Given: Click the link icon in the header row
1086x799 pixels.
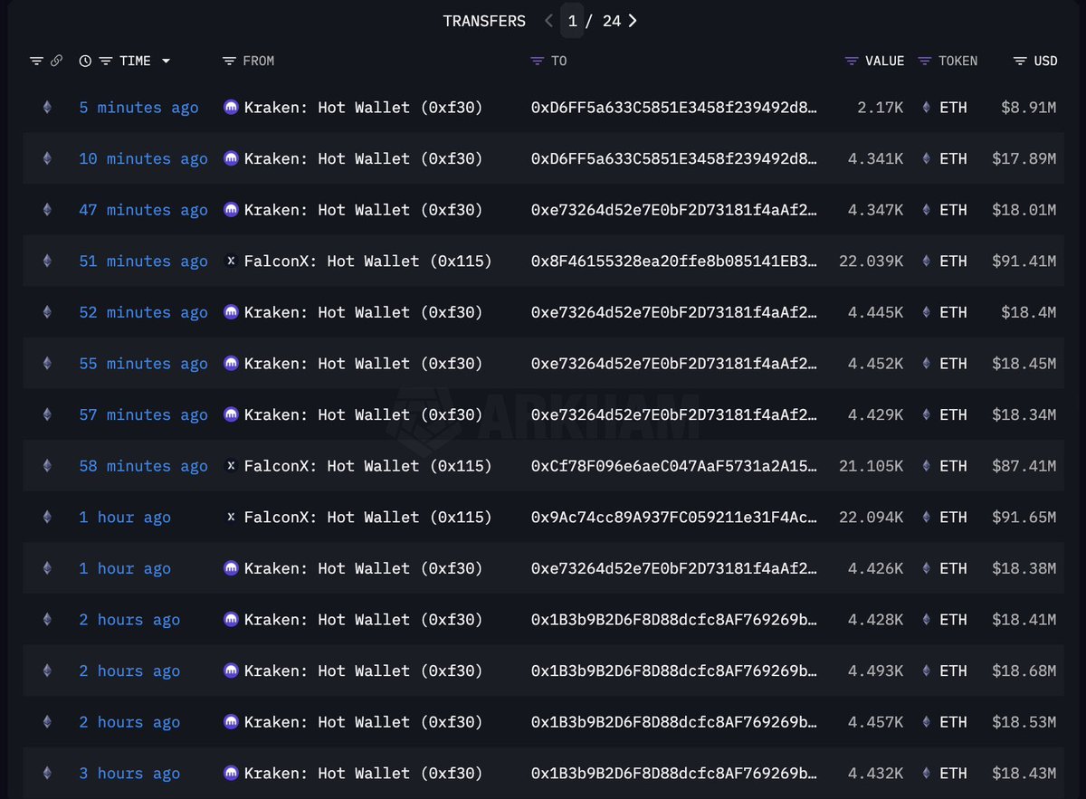Looking at the screenshot, I should (x=58, y=61).
